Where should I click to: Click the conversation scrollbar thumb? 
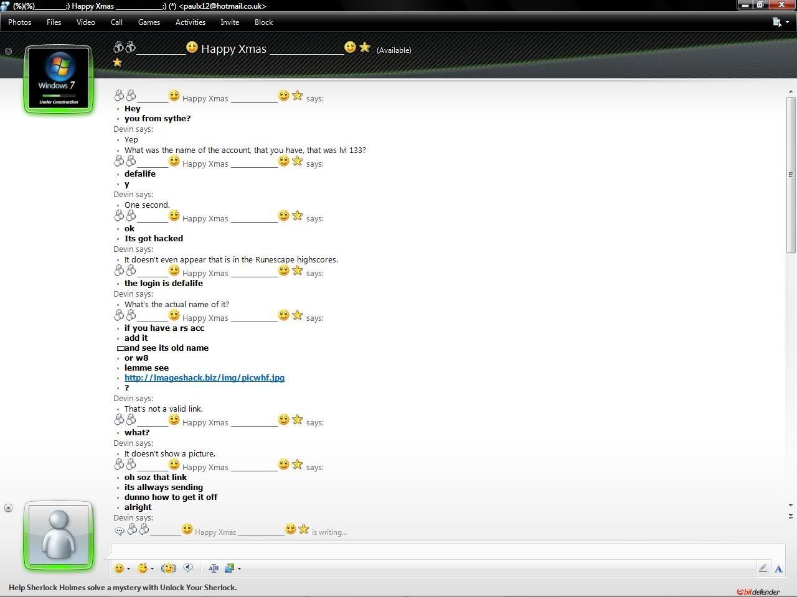791,175
